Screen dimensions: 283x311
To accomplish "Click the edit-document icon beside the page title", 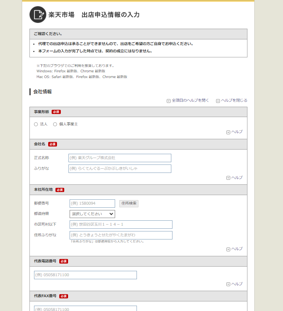I will click(38, 15).
